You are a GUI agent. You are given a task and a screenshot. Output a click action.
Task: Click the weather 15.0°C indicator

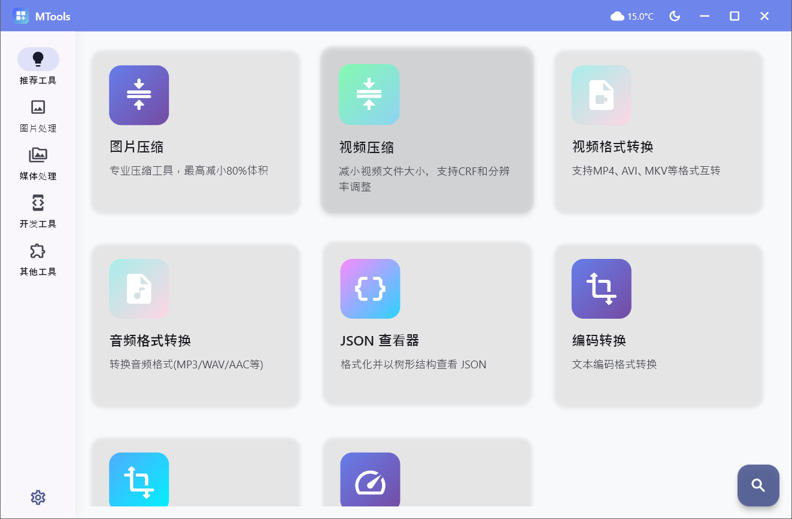click(632, 16)
